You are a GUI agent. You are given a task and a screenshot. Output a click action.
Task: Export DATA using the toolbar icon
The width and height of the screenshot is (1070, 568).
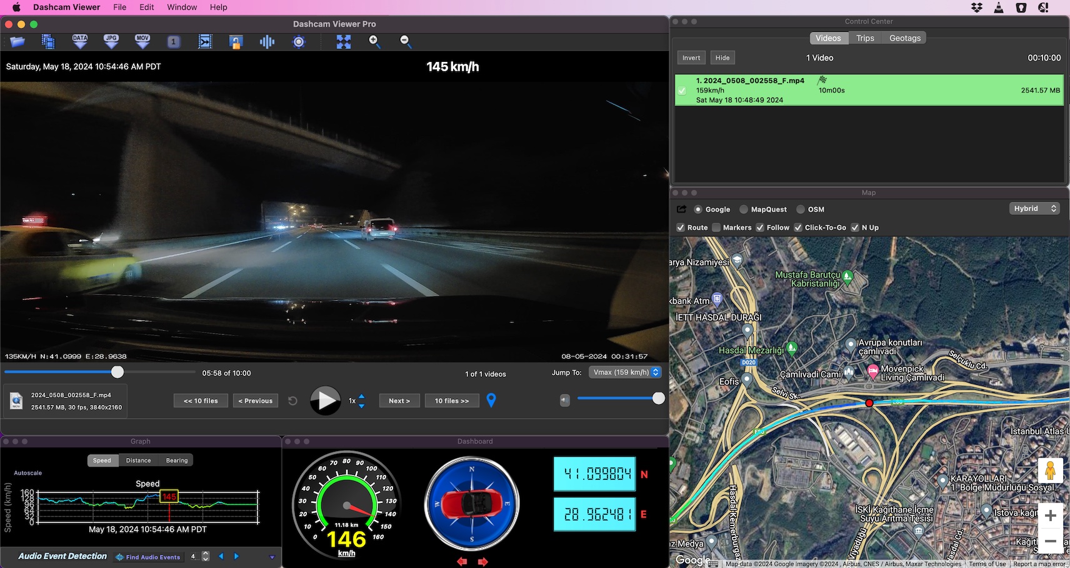pos(80,42)
